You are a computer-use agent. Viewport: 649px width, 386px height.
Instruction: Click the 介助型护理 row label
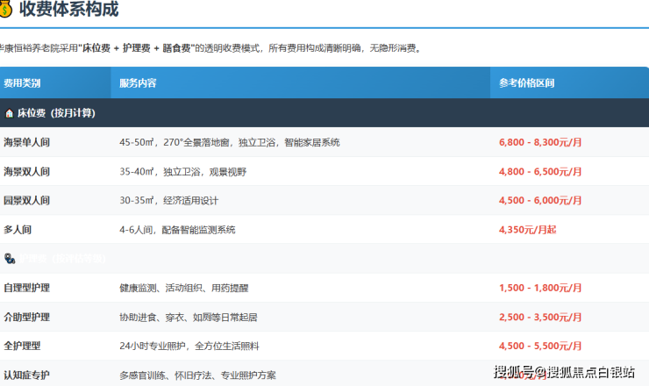(x=26, y=317)
